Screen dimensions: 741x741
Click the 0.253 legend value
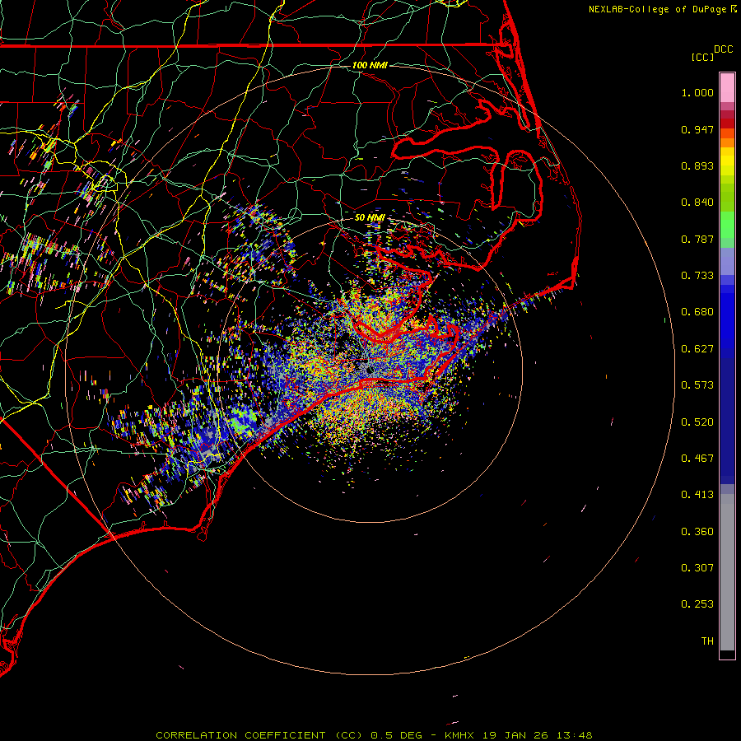(x=697, y=604)
